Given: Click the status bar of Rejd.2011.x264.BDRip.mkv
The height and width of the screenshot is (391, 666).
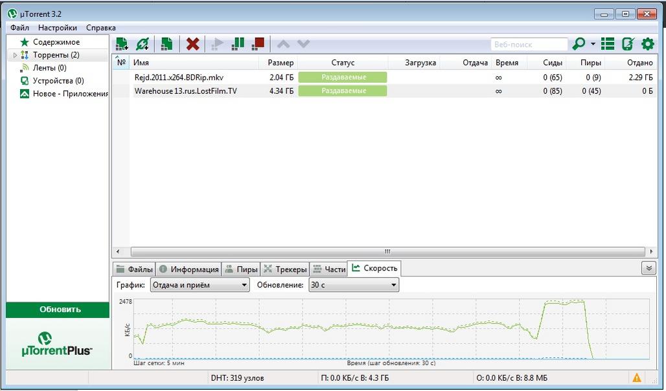Looking at the screenshot, I should (x=343, y=77).
